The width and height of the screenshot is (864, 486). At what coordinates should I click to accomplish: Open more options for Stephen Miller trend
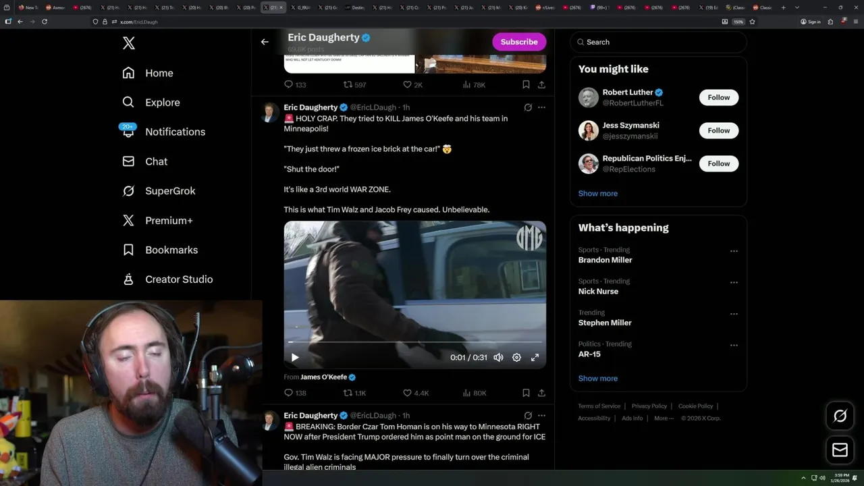pyautogui.click(x=734, y=314)
